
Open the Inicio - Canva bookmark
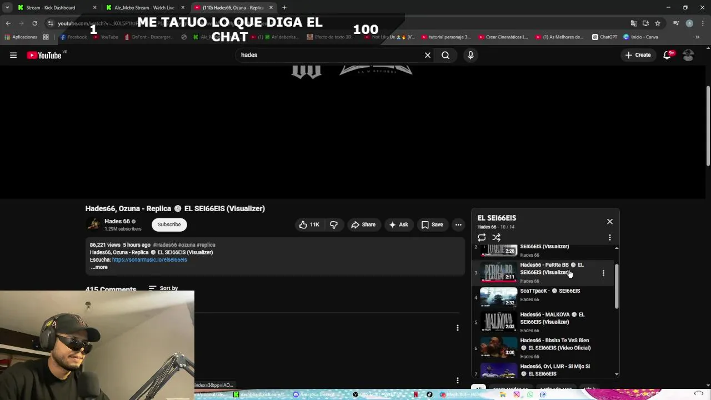click(x=640, y=37)
